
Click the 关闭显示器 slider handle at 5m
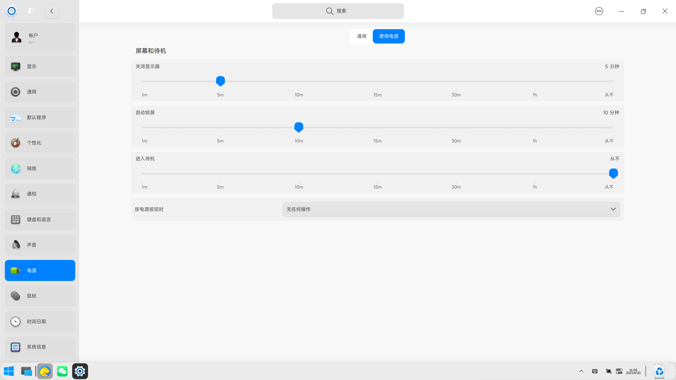(220, 81)
